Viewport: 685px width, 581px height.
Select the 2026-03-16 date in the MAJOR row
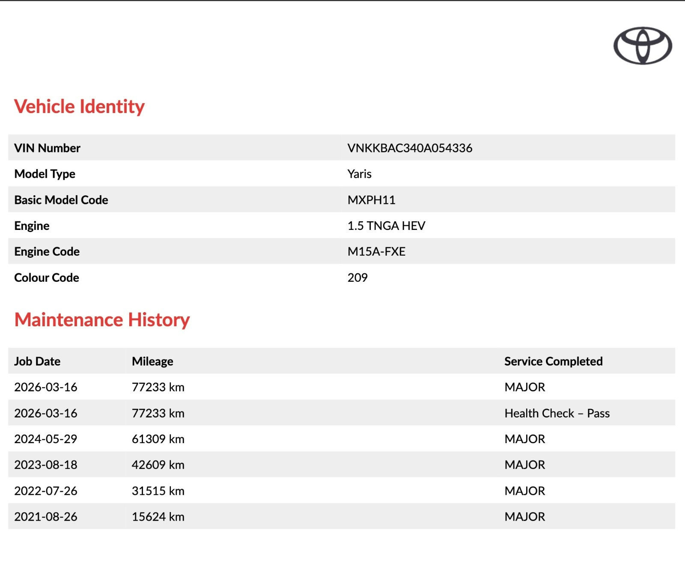click(45, 387)
